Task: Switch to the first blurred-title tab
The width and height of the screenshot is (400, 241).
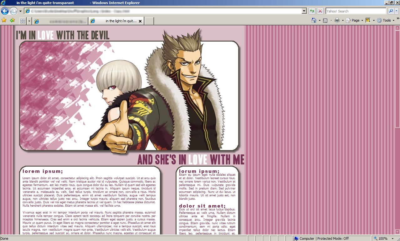Action: tap(60, 21)
